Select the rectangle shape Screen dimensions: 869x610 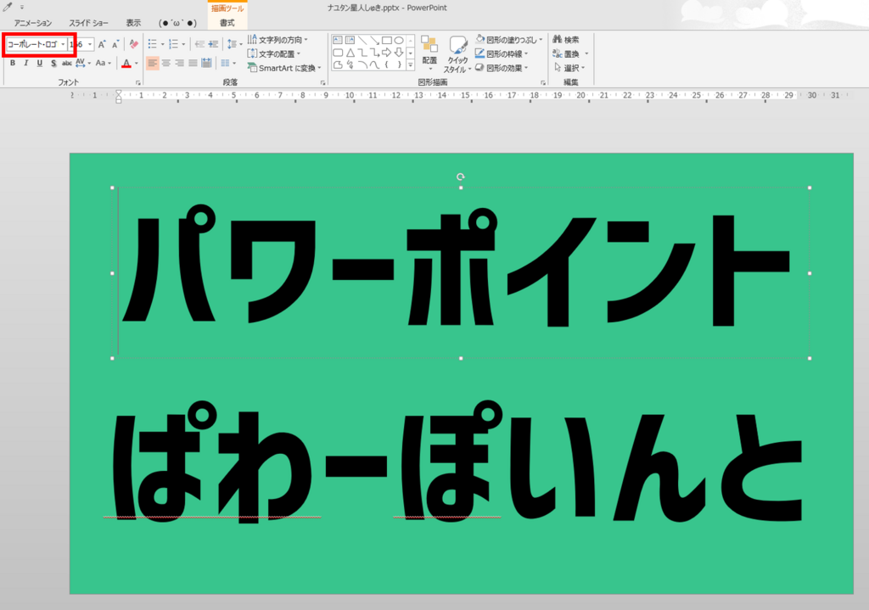(386, 40)
